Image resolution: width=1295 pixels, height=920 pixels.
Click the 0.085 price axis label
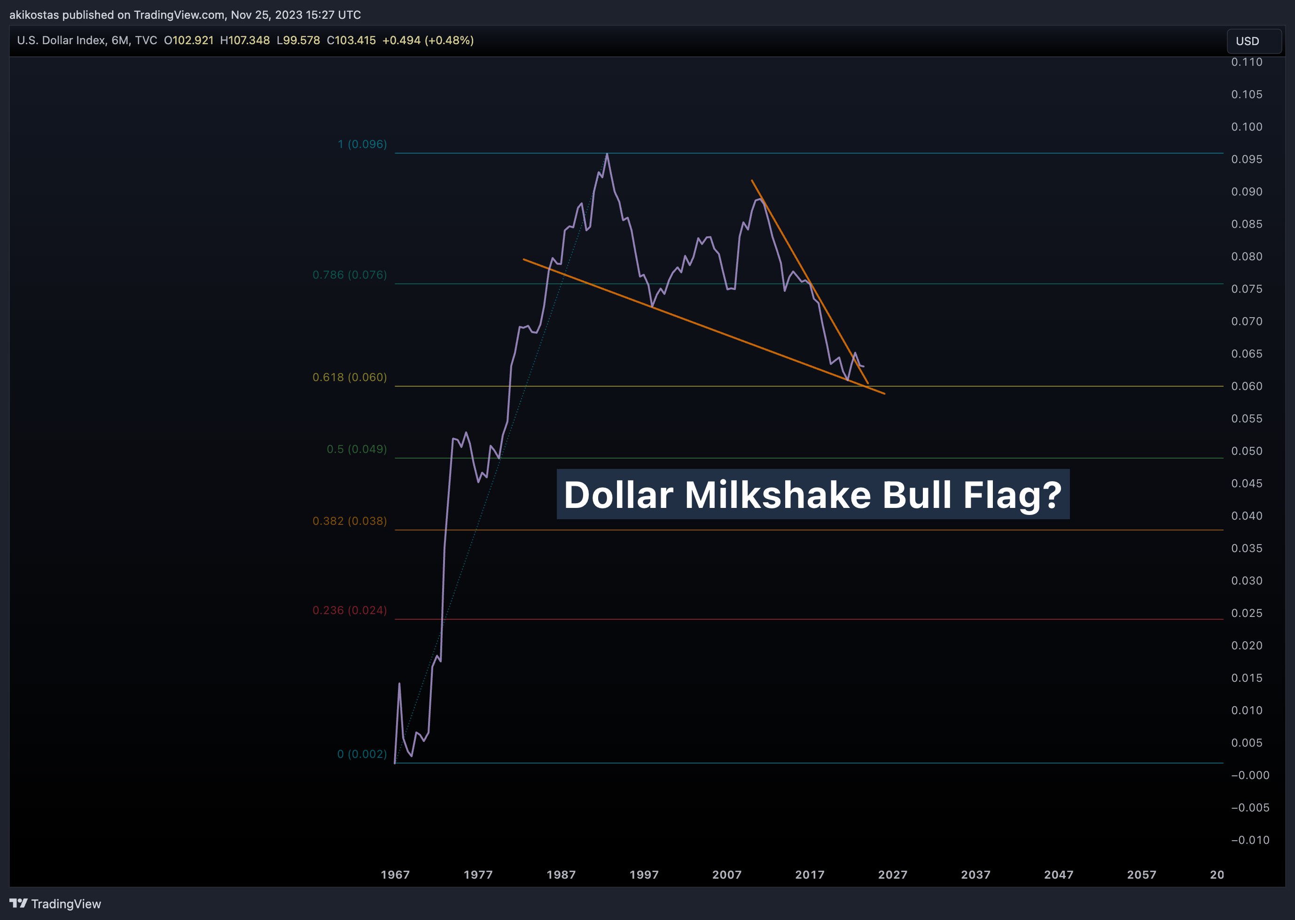[x=1247, y=224]
